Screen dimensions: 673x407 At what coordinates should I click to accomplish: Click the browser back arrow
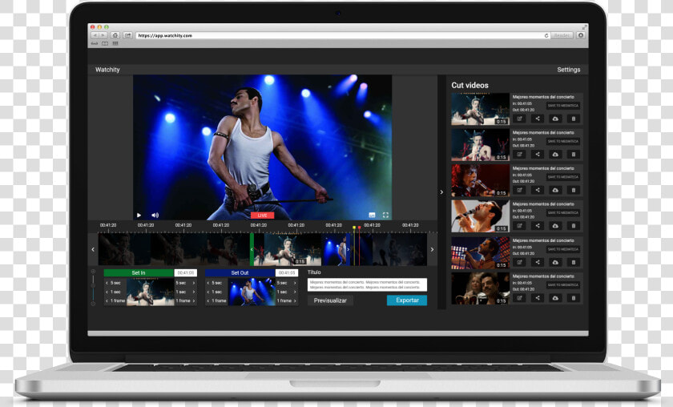tap(95, 35)
